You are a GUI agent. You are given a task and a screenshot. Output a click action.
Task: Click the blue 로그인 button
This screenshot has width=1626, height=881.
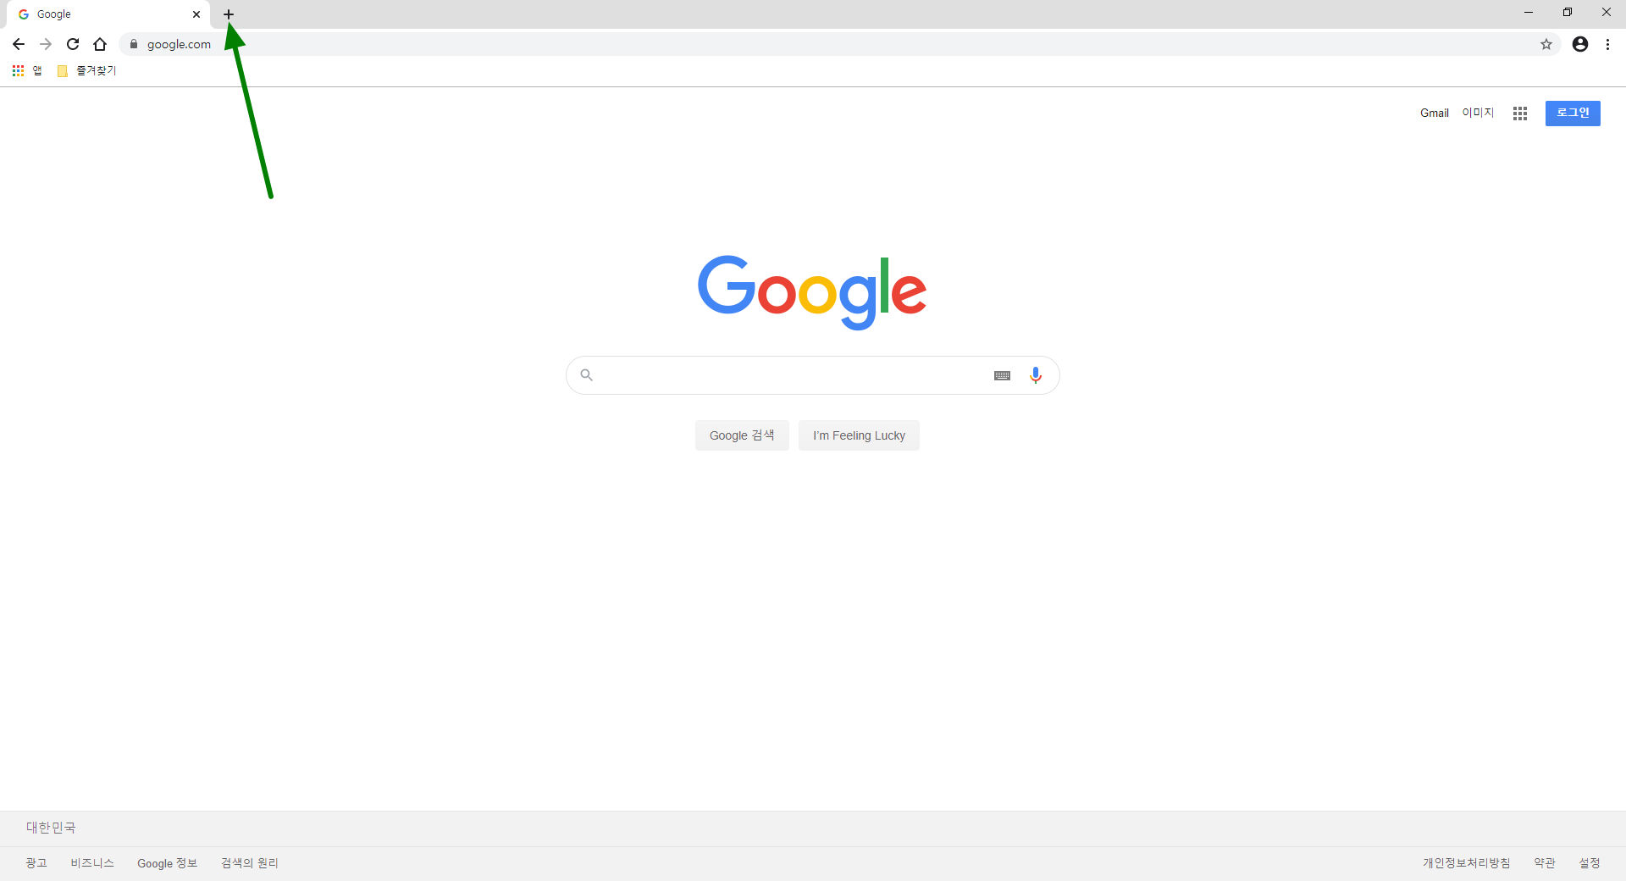pos(1573,113)
